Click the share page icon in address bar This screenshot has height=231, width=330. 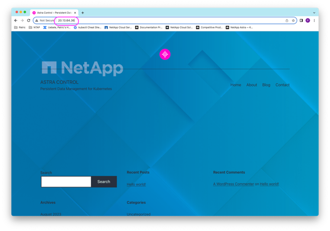287,20
